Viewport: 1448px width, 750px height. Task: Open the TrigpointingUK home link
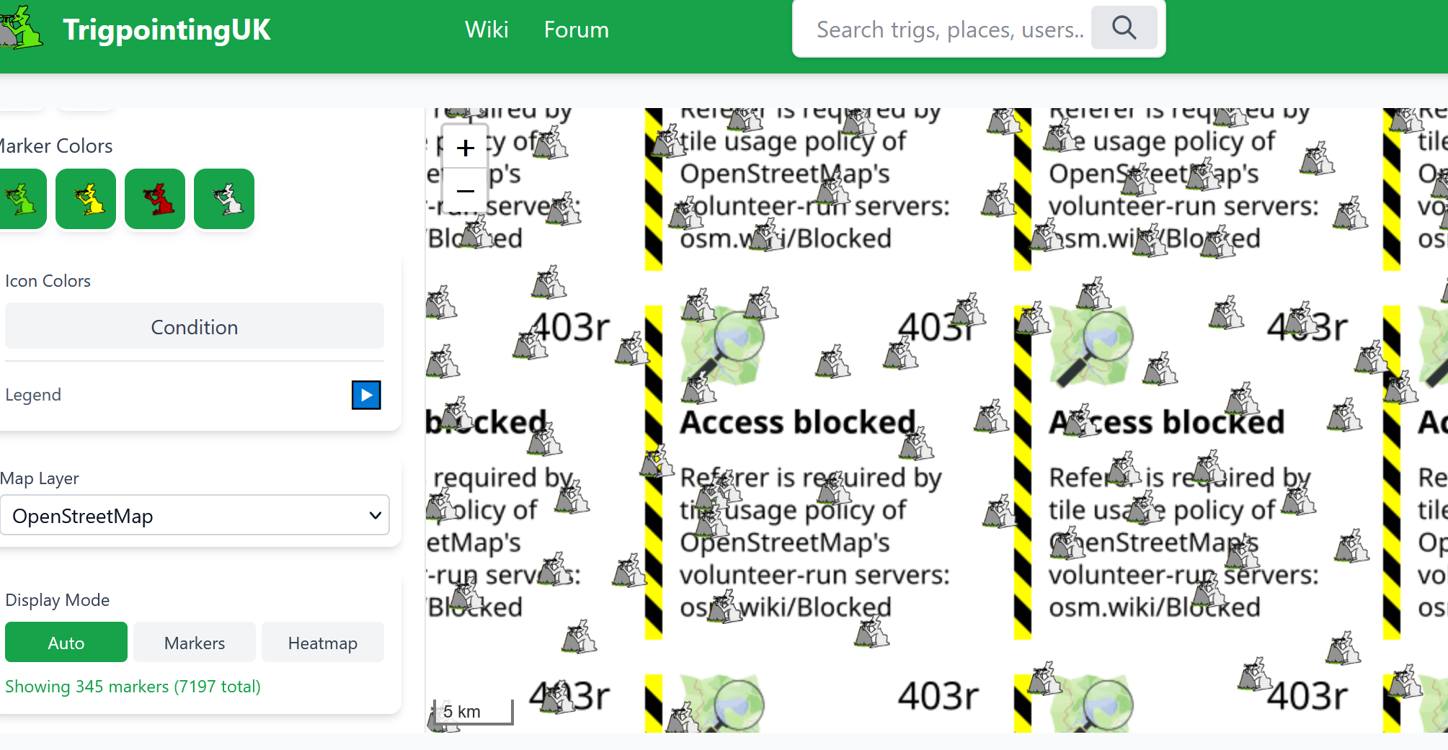pyautogui.click(x=166, y=30)
